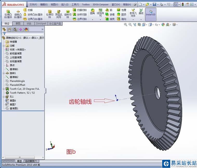Click the Previous View icon

tap(135, 24)
